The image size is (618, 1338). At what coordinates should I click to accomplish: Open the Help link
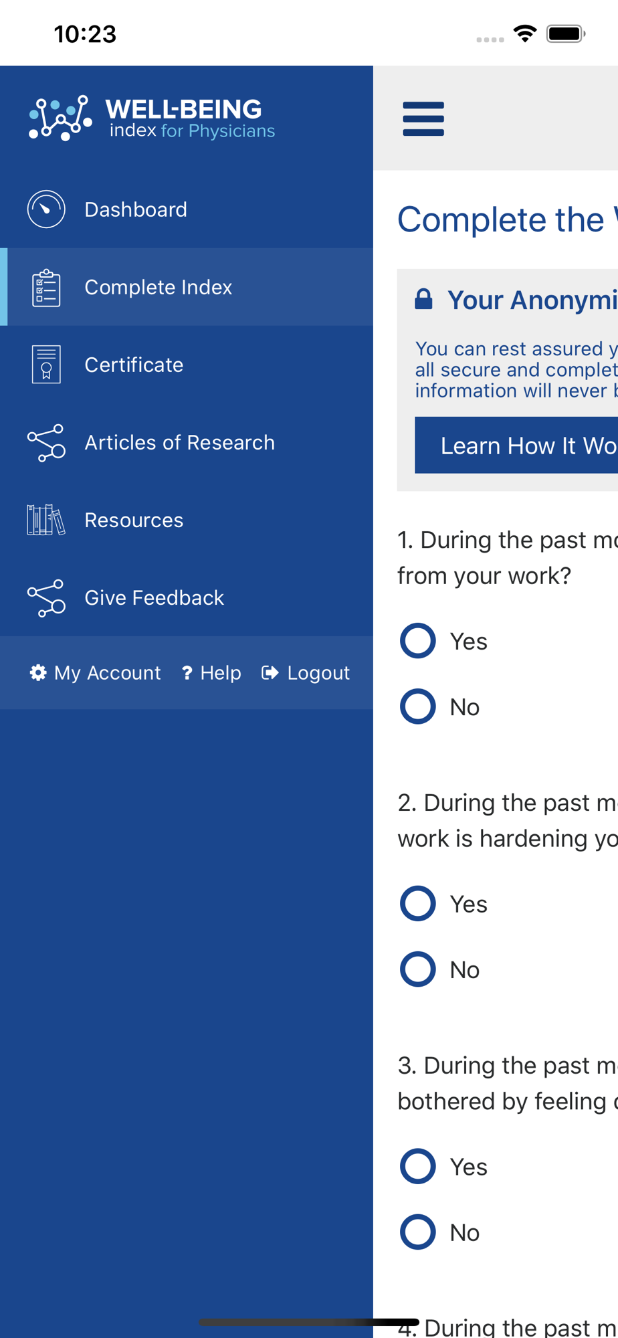[x=211, y=672]
